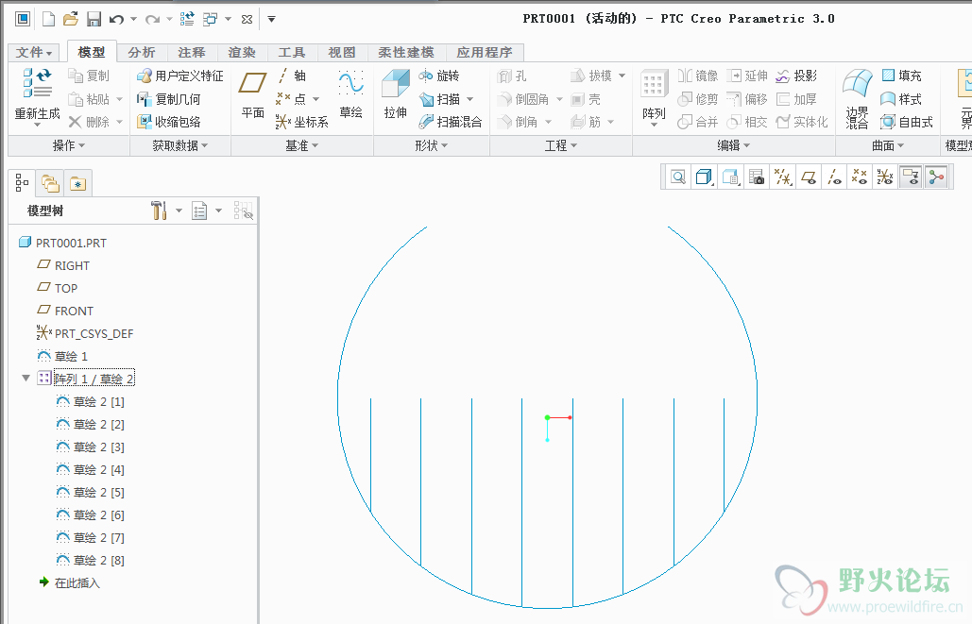Expand the 编辑 group dropdown

734,145
